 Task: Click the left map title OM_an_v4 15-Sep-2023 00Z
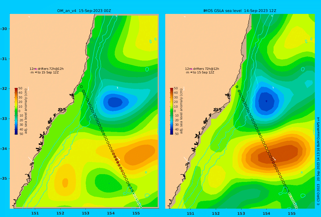(84, 11)
